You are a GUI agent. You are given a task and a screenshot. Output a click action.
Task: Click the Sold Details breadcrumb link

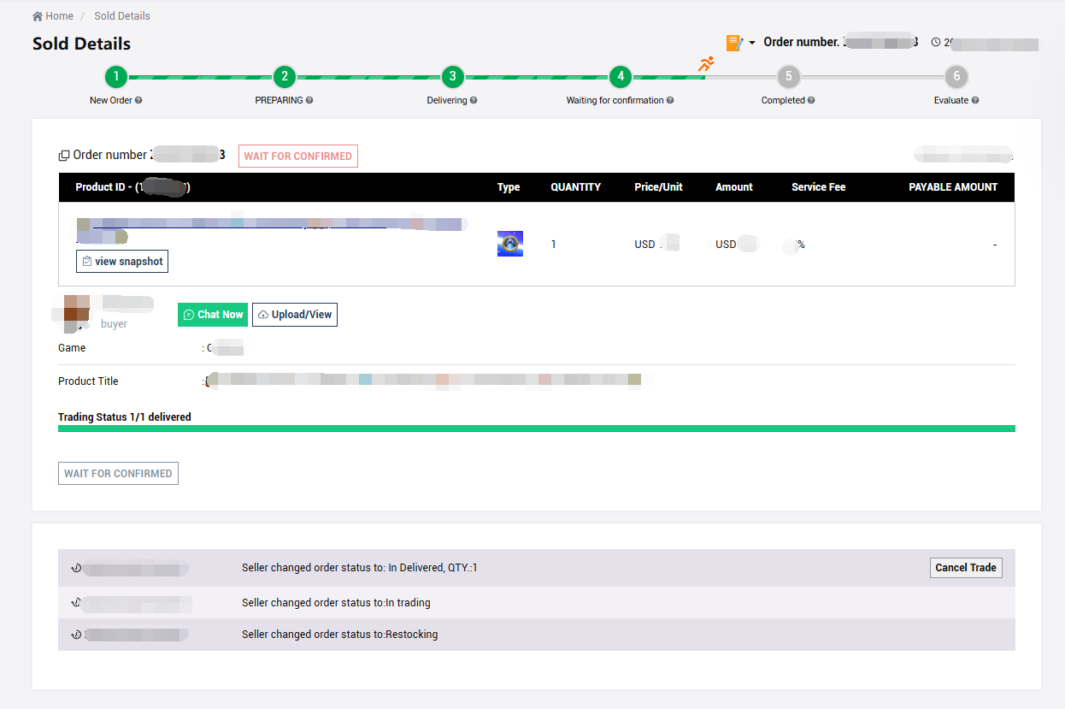122,16
